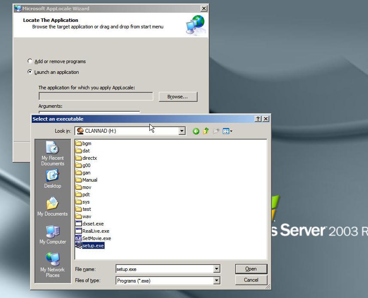Expand the Files of type dropdown

(x=216, y=280)
